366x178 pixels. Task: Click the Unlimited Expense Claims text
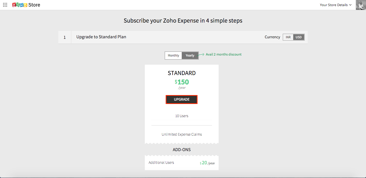pyautogui.click(x=181, y=134)
